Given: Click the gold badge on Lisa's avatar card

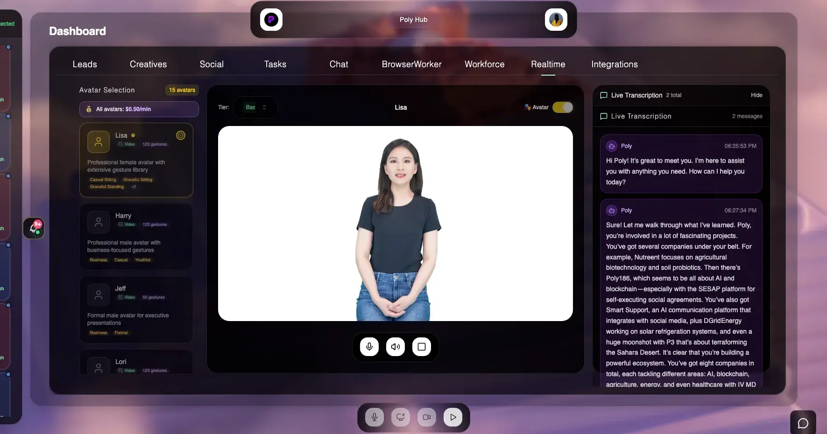Looking at the screenshot, I should click(x=181, y=135).
